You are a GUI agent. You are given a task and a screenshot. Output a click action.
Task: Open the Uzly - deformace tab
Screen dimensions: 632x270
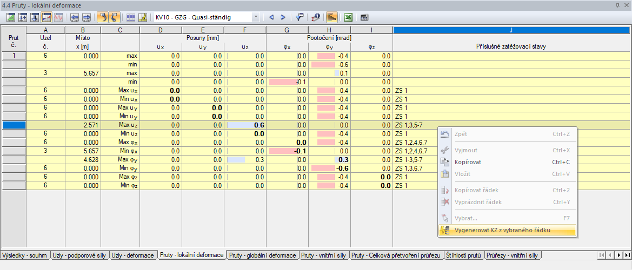[x=132, y=255]
